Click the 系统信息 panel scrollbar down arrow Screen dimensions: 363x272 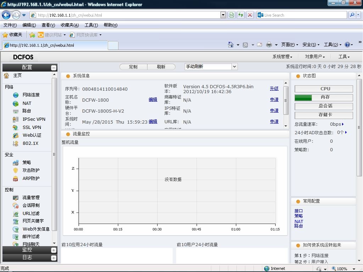click(286, 126)
